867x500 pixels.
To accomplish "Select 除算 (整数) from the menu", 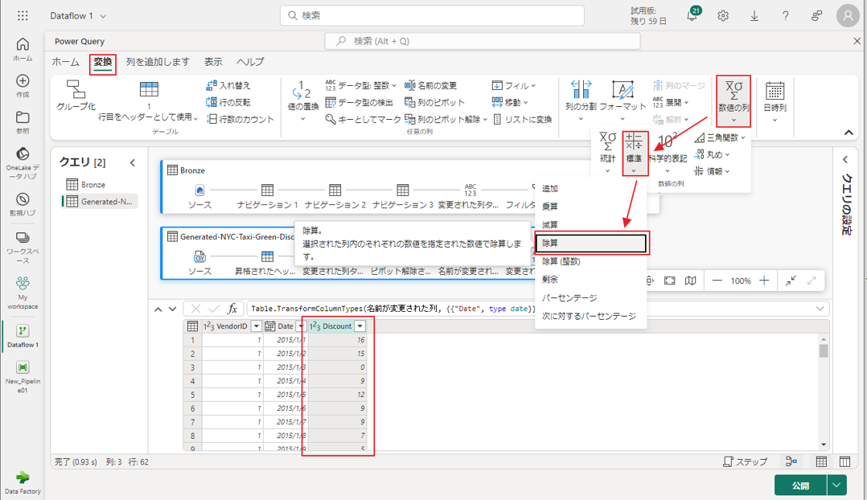I will pyautogui.click(x=561, y=261).
